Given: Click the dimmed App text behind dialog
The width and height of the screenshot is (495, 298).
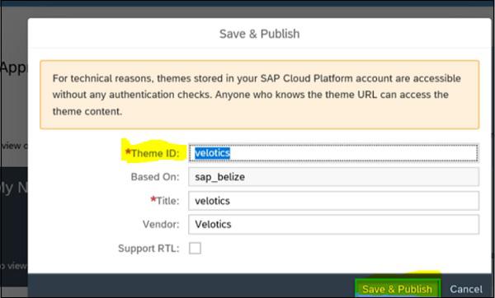Looking at the screenshot, I should coord(13,68).
